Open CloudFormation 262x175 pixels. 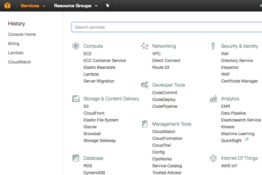coord(167,138)
